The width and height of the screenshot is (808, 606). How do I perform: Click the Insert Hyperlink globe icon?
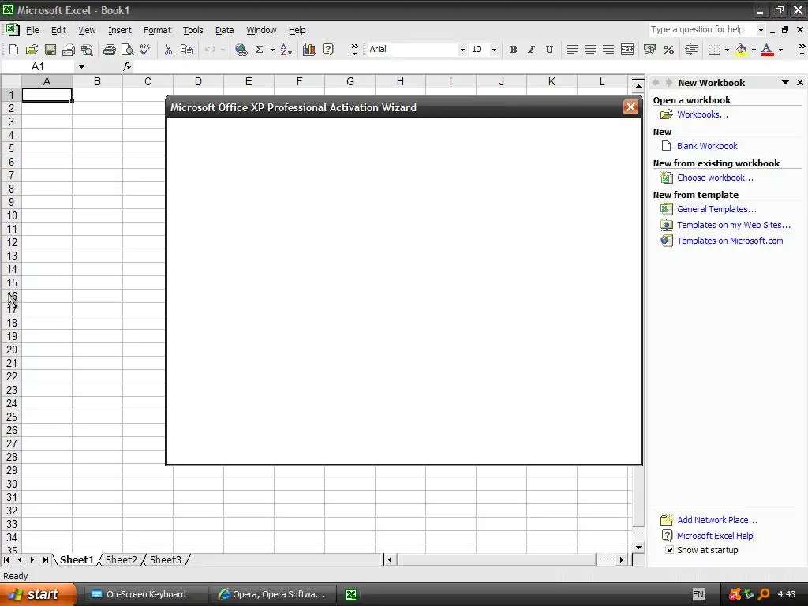click(x=241, y=50)
